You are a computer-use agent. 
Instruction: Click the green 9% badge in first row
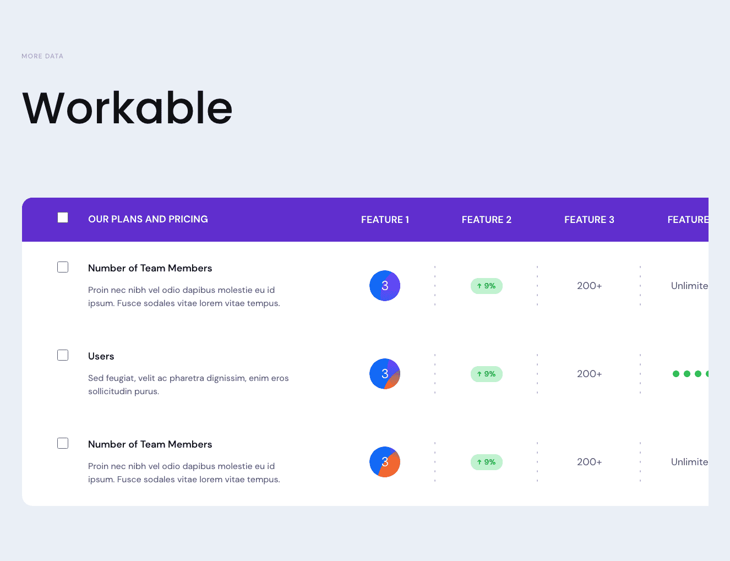point(486,286)
